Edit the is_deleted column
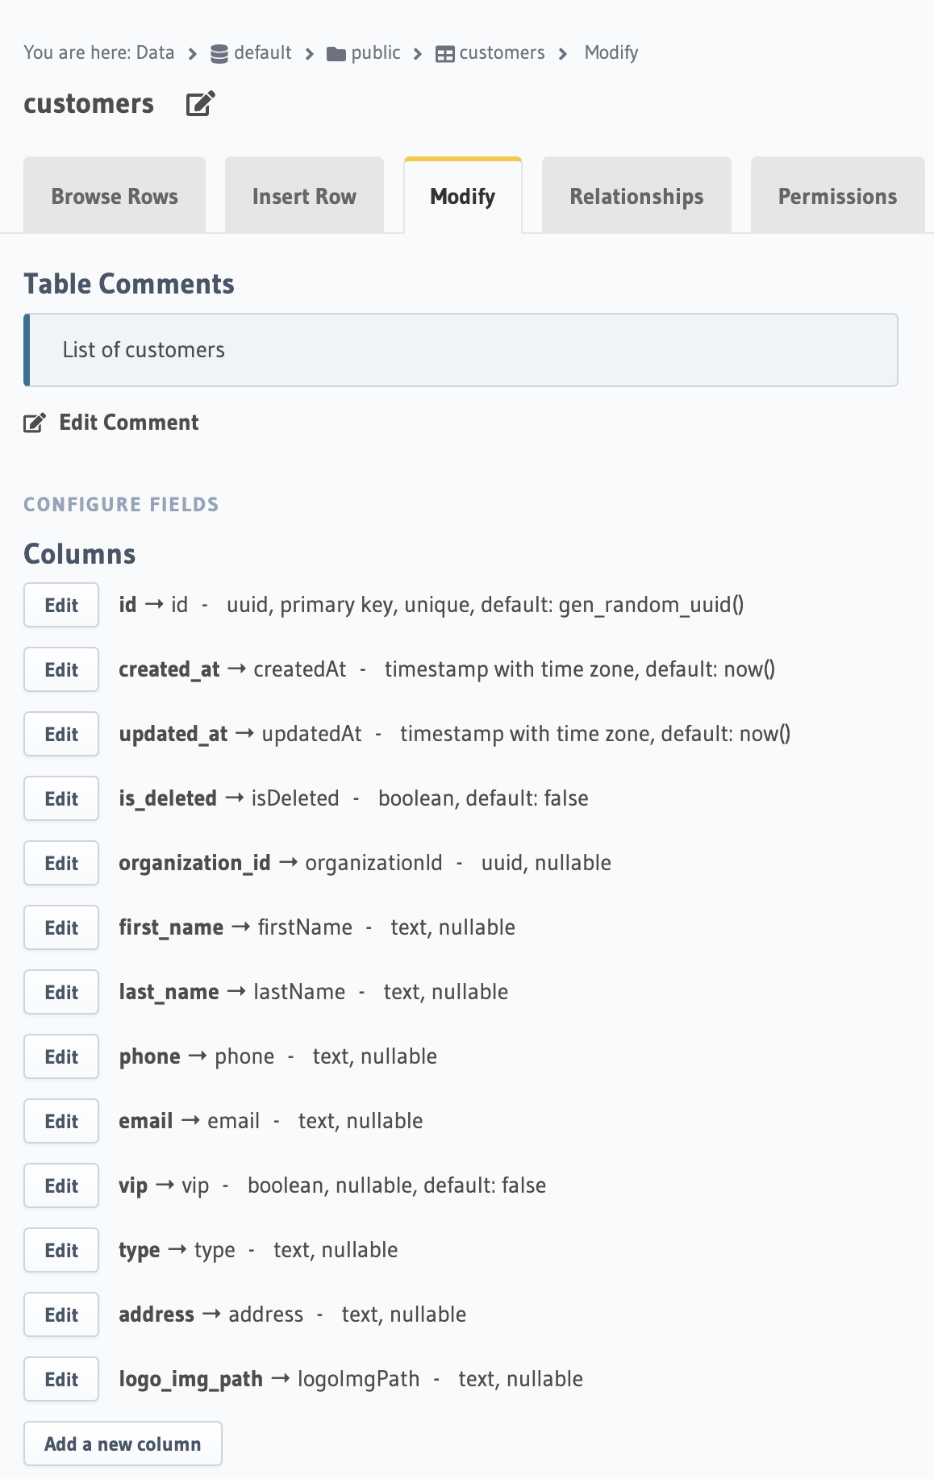934x1479 pixels. pyautogui.click(x=61, y=798)
